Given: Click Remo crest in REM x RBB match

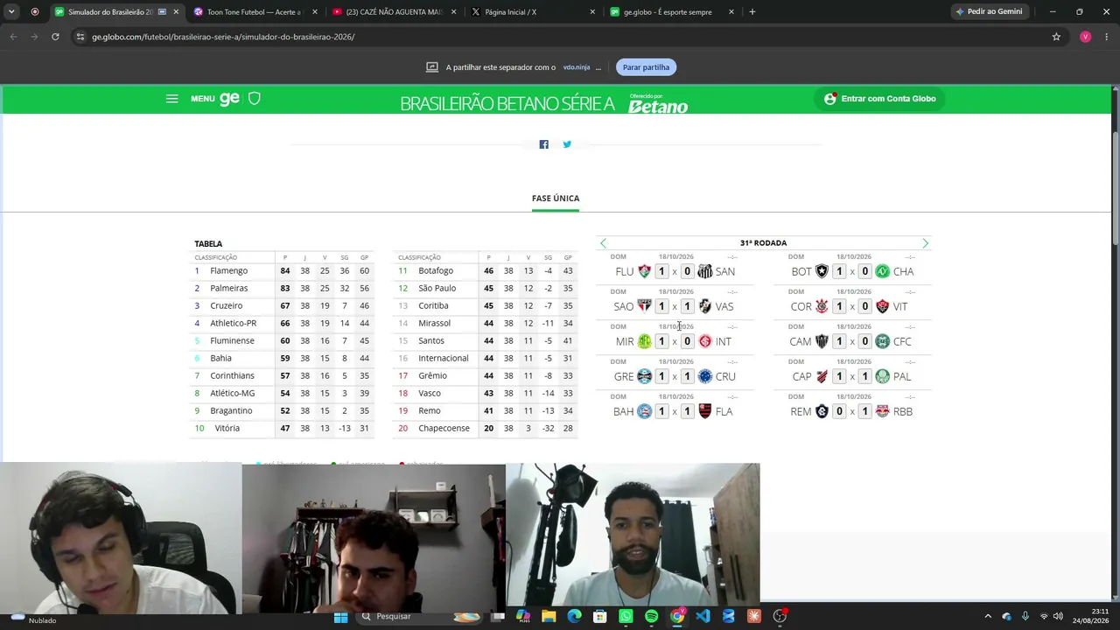Looking at the screenshot, I should (822, 411).
